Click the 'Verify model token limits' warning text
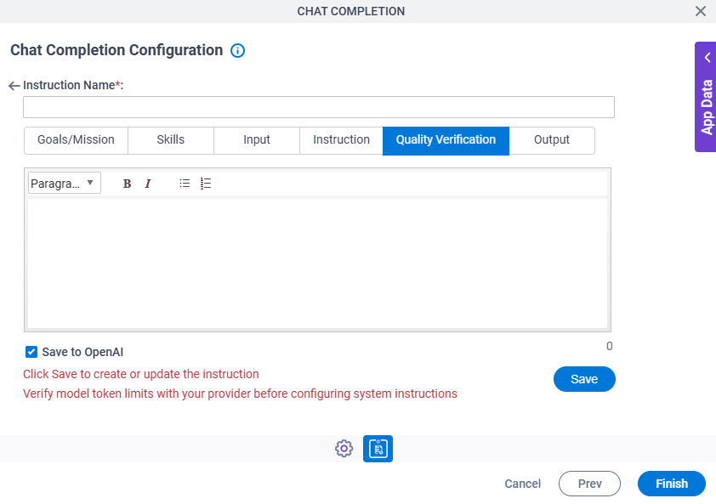This screenshot has height=504, width=716. (240, 394)
